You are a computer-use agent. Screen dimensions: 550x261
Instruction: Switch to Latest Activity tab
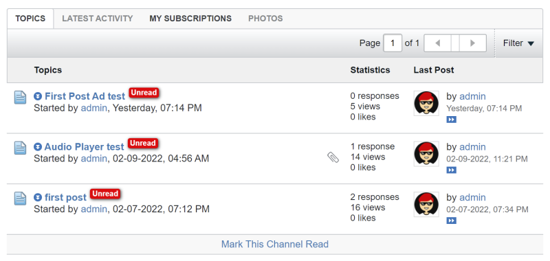click(x=98, y=19)
